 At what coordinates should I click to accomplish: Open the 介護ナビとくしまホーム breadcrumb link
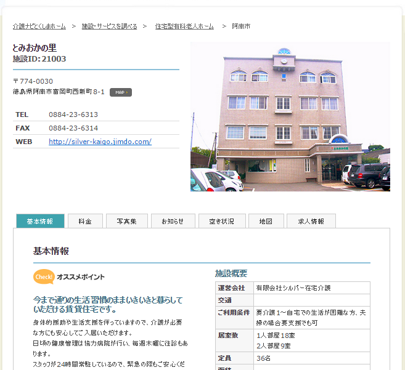39,26
